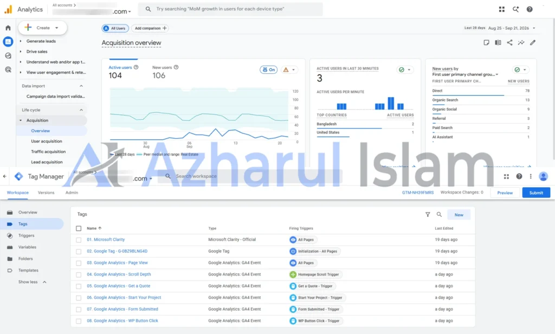Click the Analytics search field
555x334 pixels.
[x=230, y=9]
